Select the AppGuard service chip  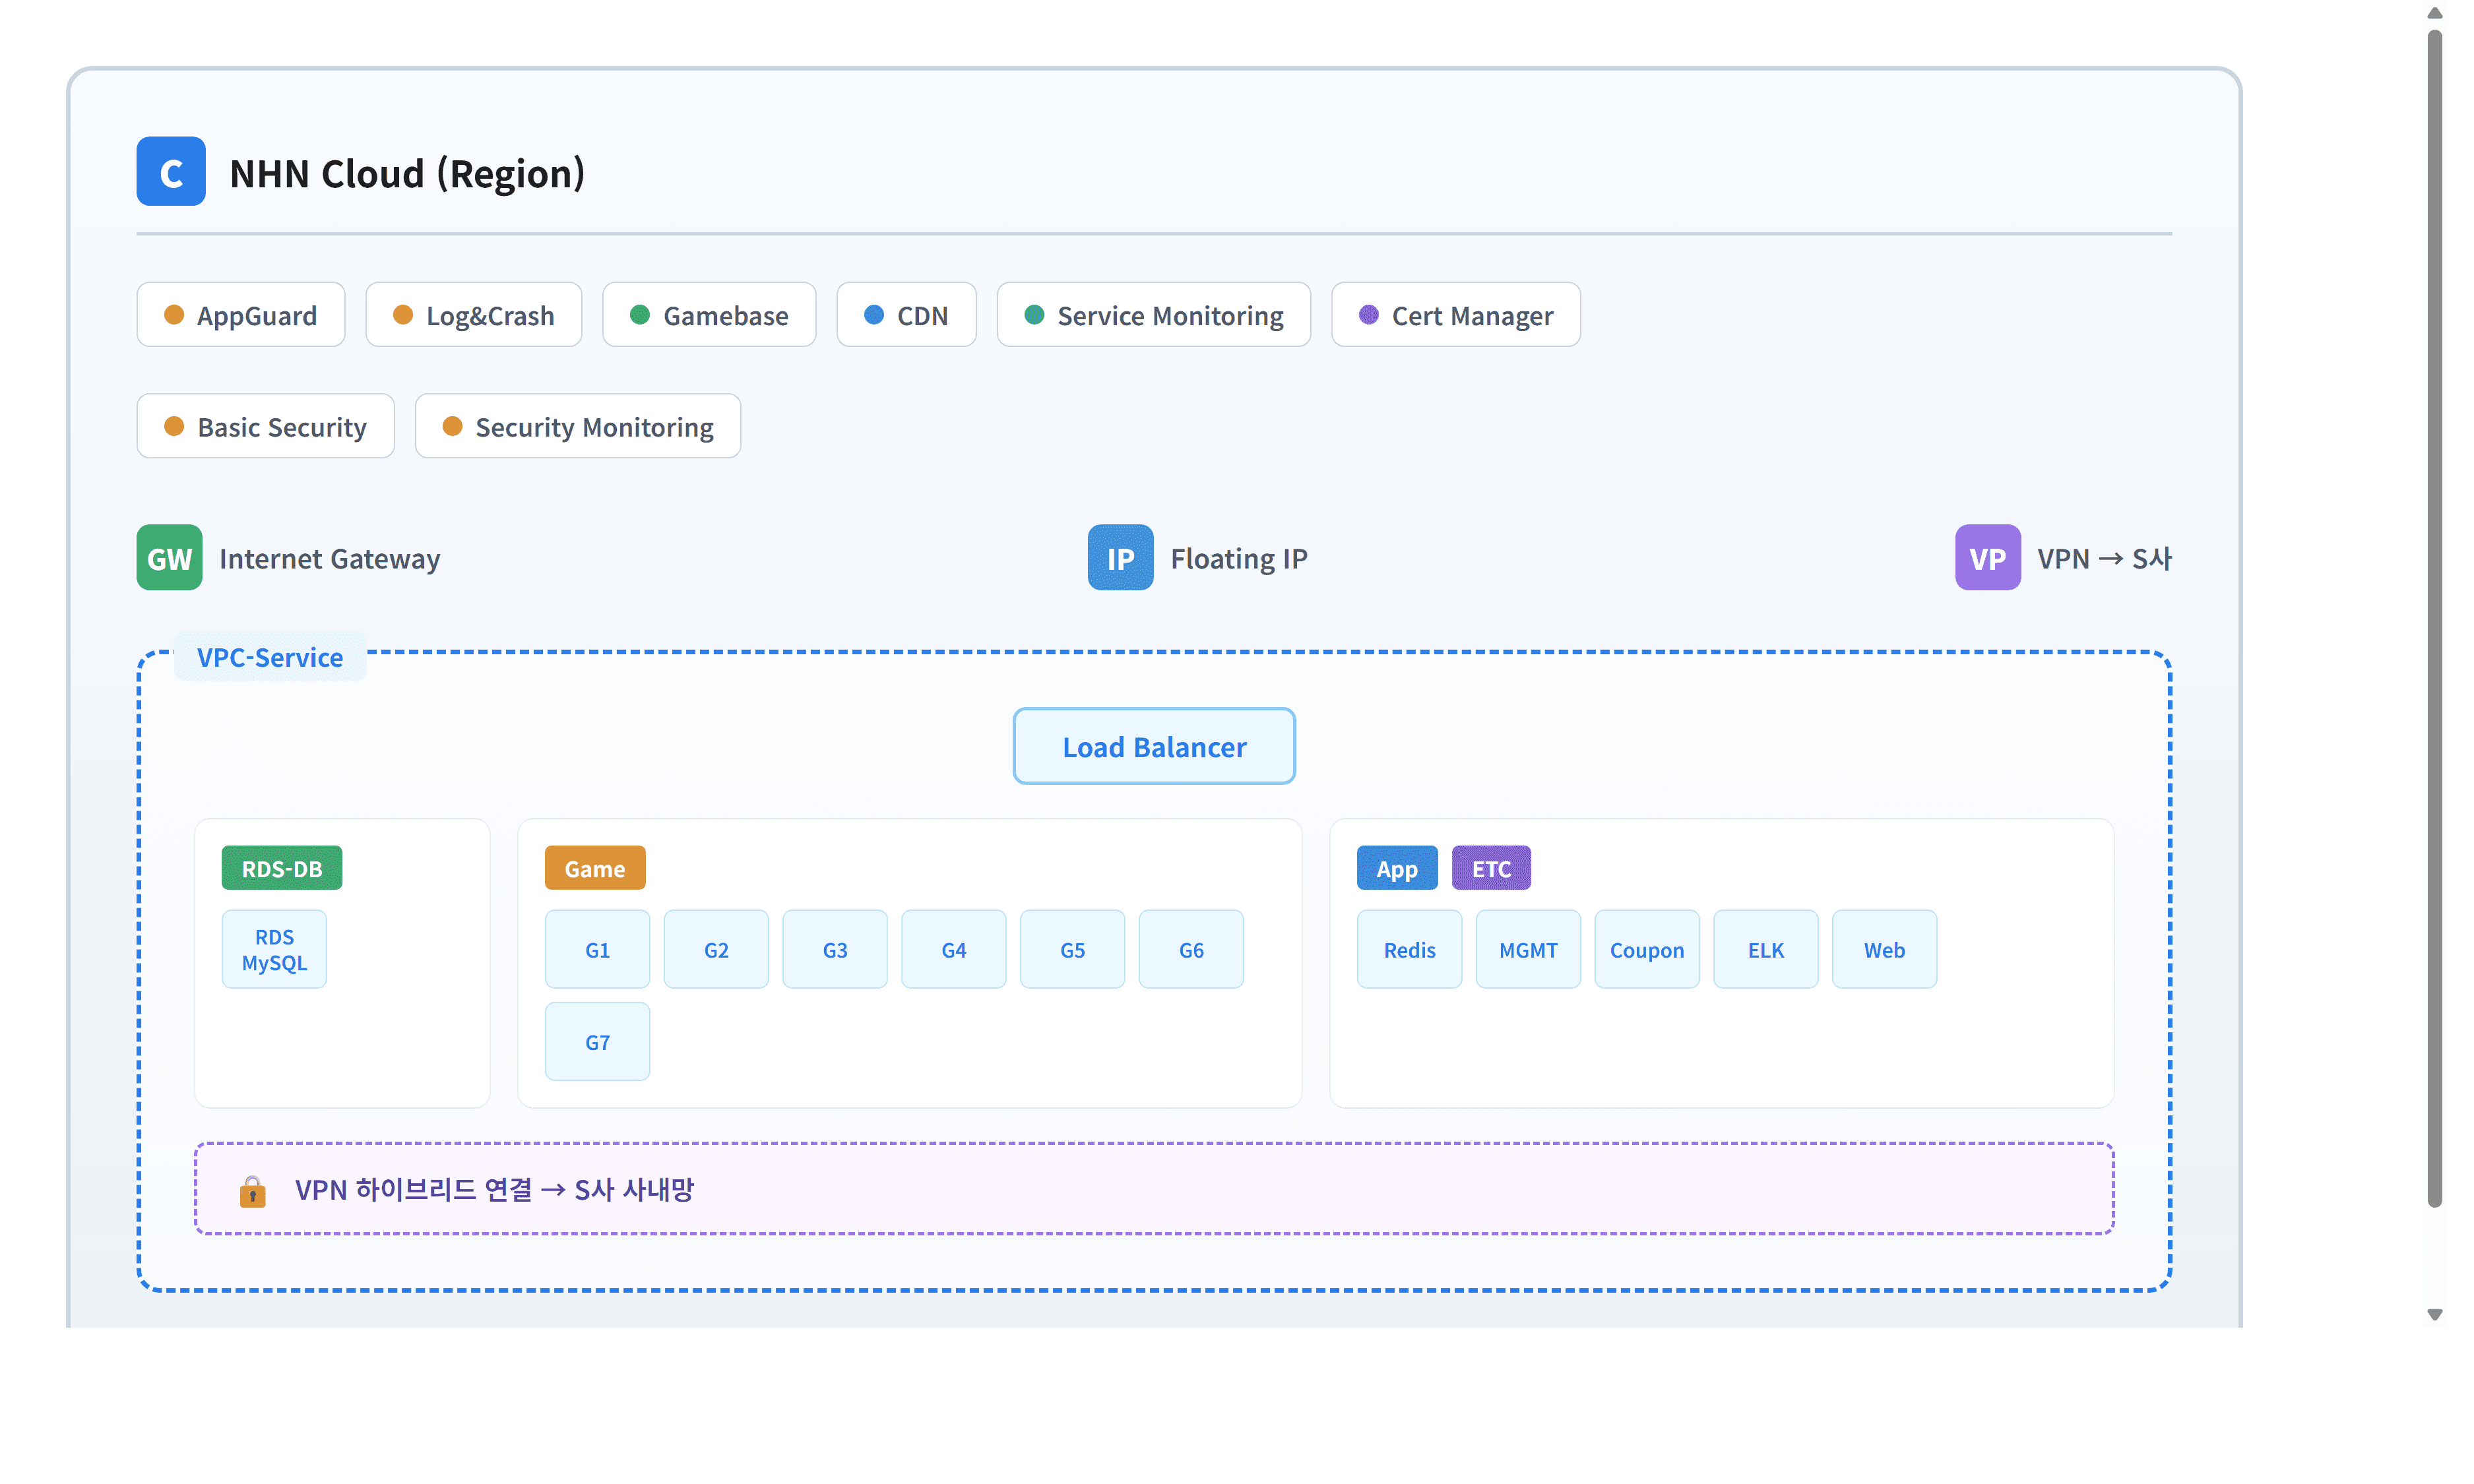(x=241, y=315)
